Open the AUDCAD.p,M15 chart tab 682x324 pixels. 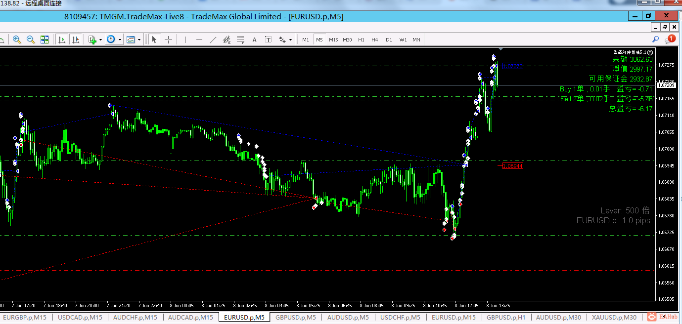click(190, 317)
